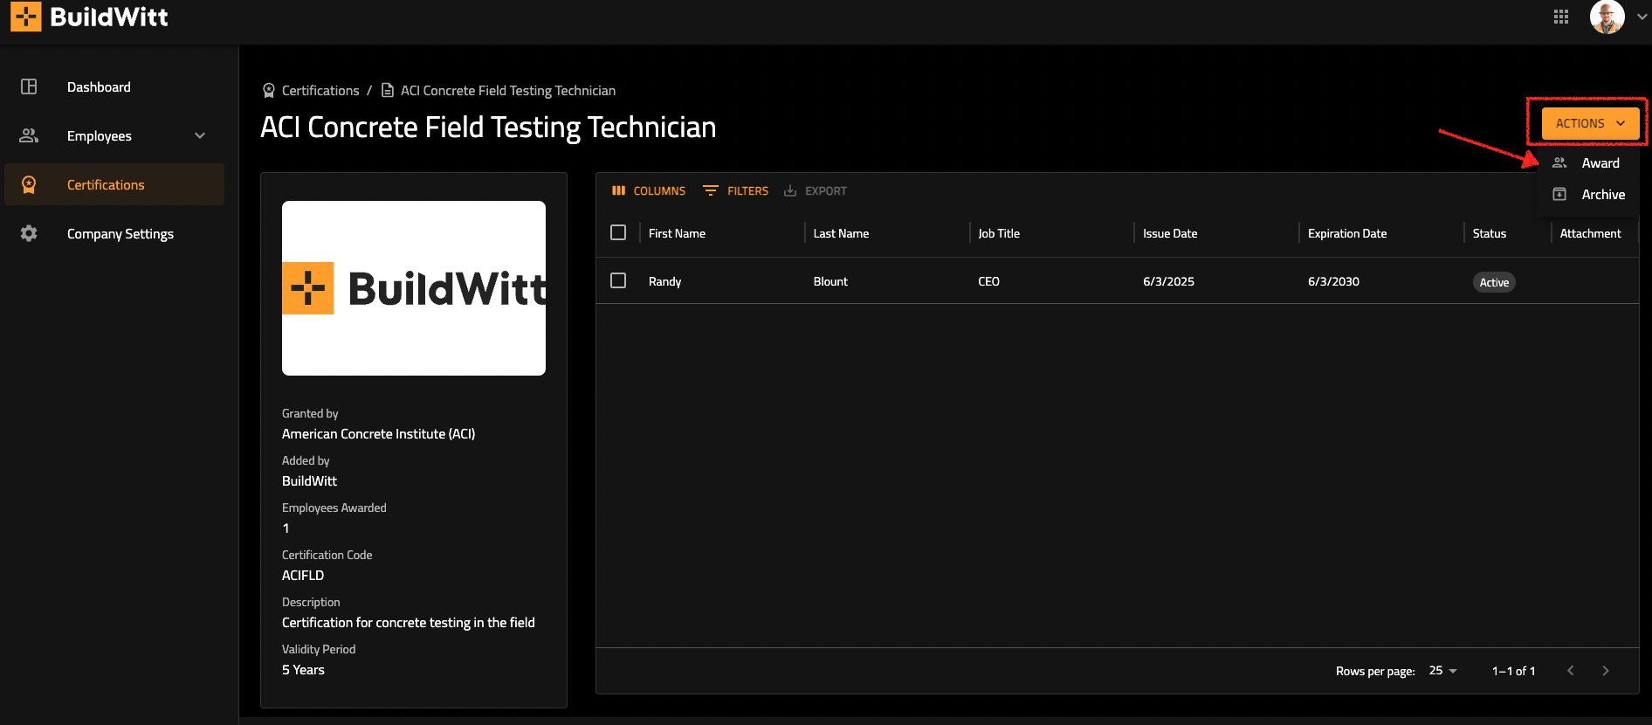
Task: Click the breadcrumb certification badge icon
Action: (x=269, y=90)
